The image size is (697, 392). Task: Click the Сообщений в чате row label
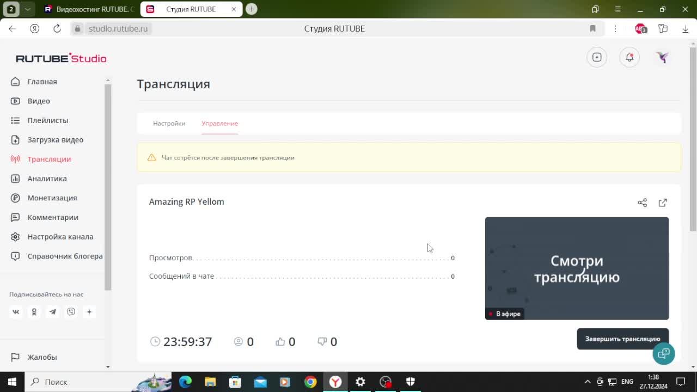pyautogui.click(x=182, y=277)
